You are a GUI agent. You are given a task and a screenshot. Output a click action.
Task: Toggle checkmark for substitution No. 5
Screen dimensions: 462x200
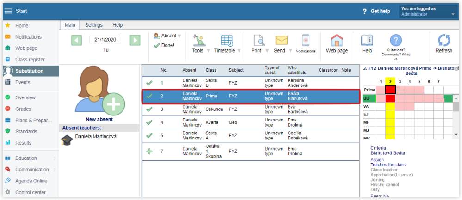pos(149,136)
